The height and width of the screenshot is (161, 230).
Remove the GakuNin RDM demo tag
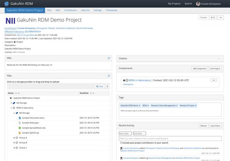coord(140,105)
